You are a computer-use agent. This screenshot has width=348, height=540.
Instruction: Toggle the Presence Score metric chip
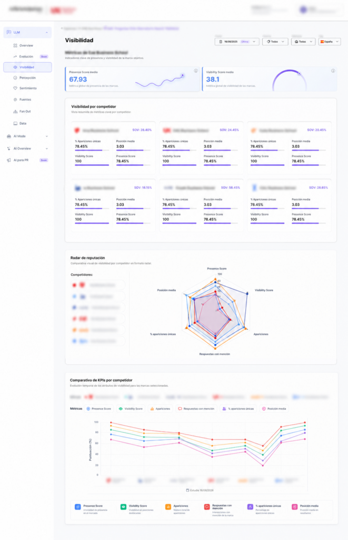(x=98, y=409)
